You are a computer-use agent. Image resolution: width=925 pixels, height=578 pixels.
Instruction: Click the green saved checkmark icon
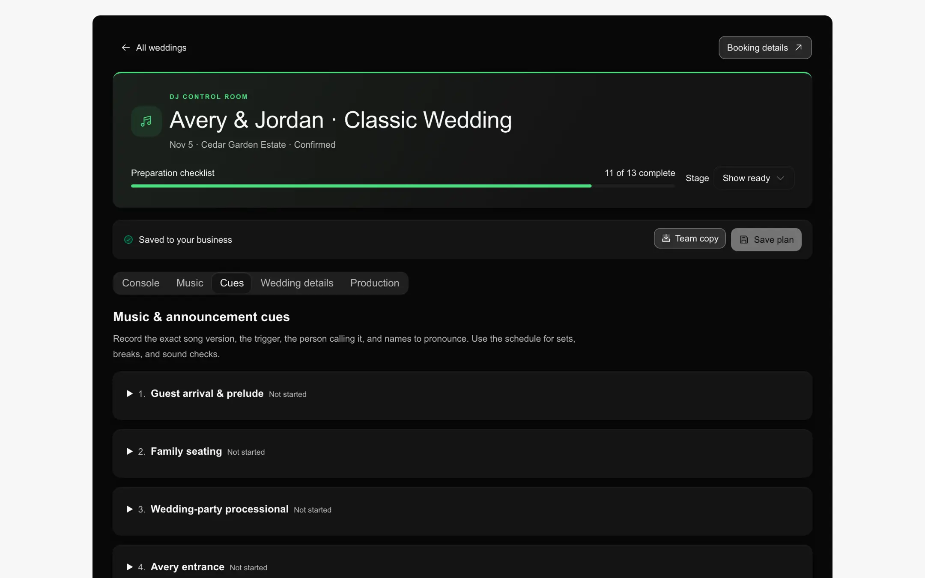tap(128, 240)
